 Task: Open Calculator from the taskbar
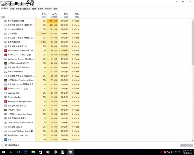63,152
